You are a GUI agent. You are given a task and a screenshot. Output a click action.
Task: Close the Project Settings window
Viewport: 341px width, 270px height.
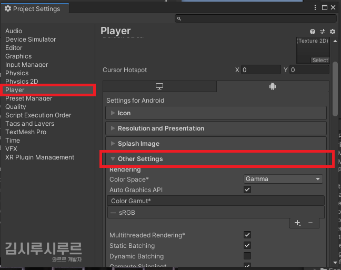333,7
